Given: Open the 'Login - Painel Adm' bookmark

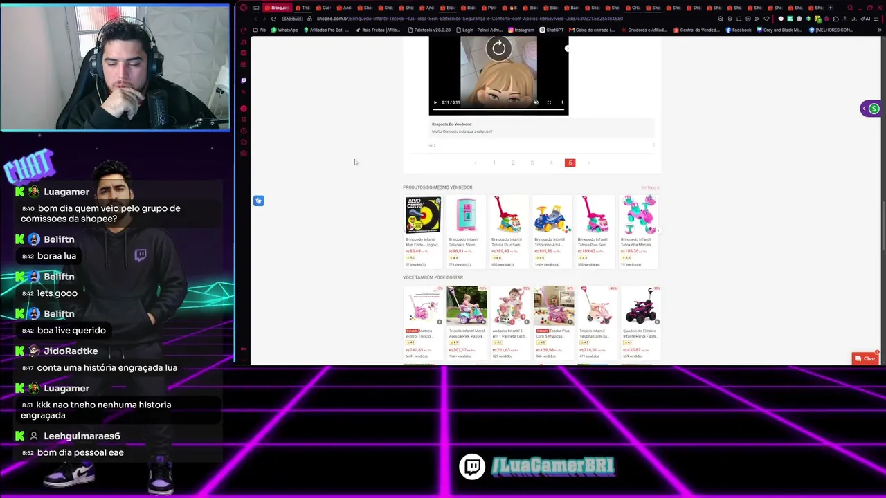Looking at the screenshot, I should 480,30.
